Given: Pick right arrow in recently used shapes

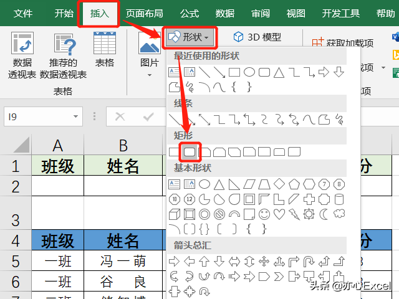Looking at the screenshot, I should point(324,72).
